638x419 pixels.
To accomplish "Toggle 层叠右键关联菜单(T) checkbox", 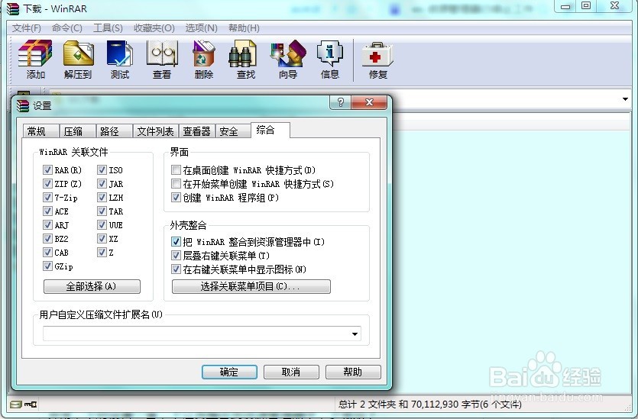I will (176, 256).
